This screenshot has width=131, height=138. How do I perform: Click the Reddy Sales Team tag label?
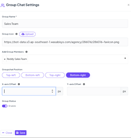[x=17, y=59]
